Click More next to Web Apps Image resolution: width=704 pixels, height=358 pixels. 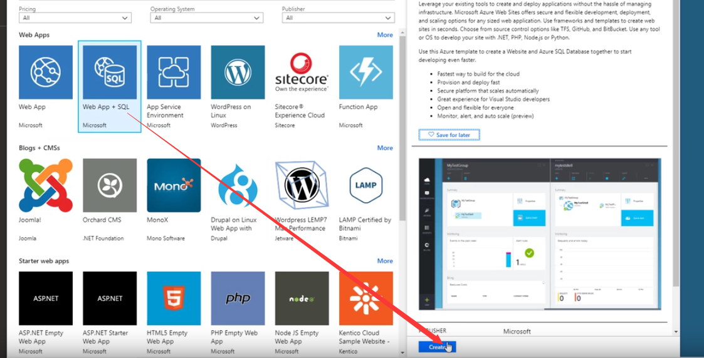(x=385, y=34)
